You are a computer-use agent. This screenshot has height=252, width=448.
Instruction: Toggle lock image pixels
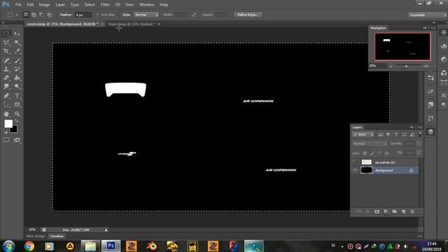(372, 153)
